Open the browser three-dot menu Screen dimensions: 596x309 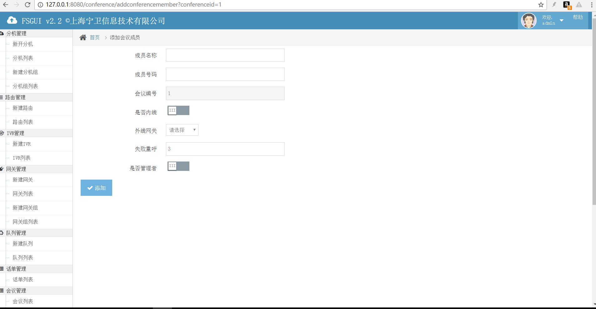592,5
